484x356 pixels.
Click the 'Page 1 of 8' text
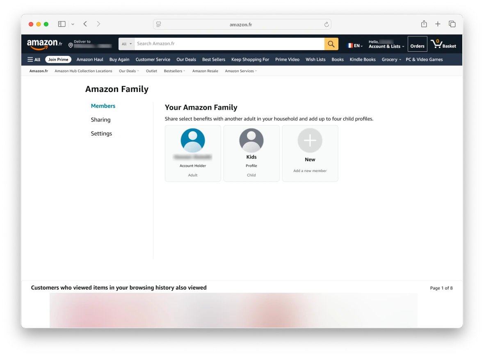coord(441,288)
